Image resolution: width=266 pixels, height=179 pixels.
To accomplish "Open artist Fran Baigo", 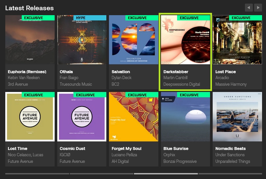I will click(69, 78).
